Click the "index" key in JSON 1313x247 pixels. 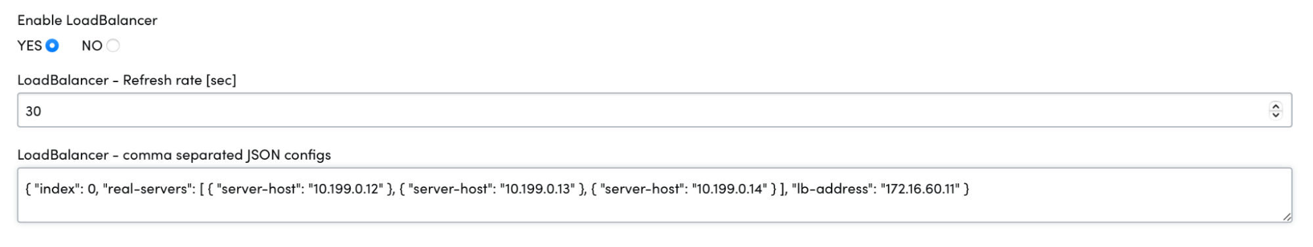[57, 189]
